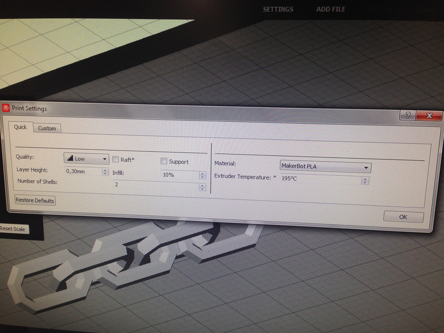This screenshot has height=333, width=444.
Task: Click the Layer Height spinner arrows
Action: 105,172
